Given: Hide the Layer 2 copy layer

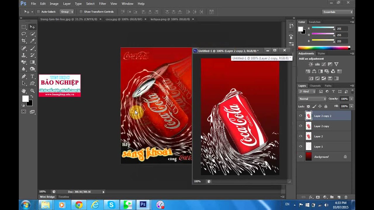Looking at the screenshot, I should tap(300, 126).
